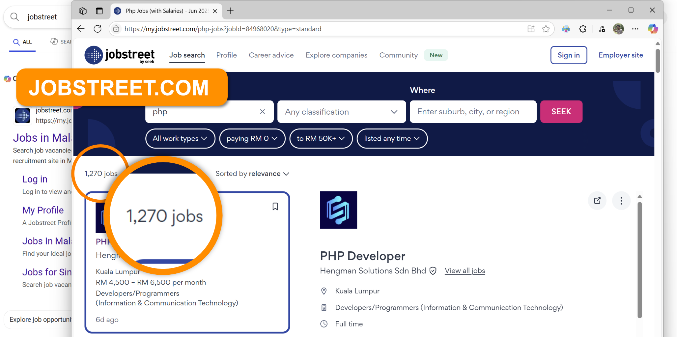The height and width of the screenshot is (337, 677).
Task: Expand listed any time filter
Action: pos(392,139)
